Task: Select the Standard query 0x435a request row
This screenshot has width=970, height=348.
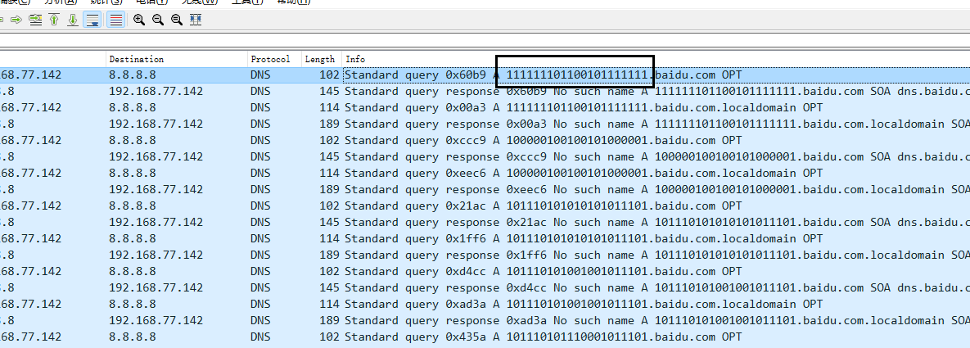Action: click(x=485, y=337)
